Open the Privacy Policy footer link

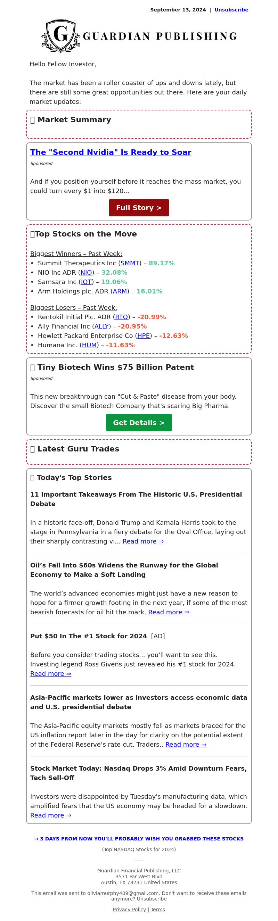[129, 909]
